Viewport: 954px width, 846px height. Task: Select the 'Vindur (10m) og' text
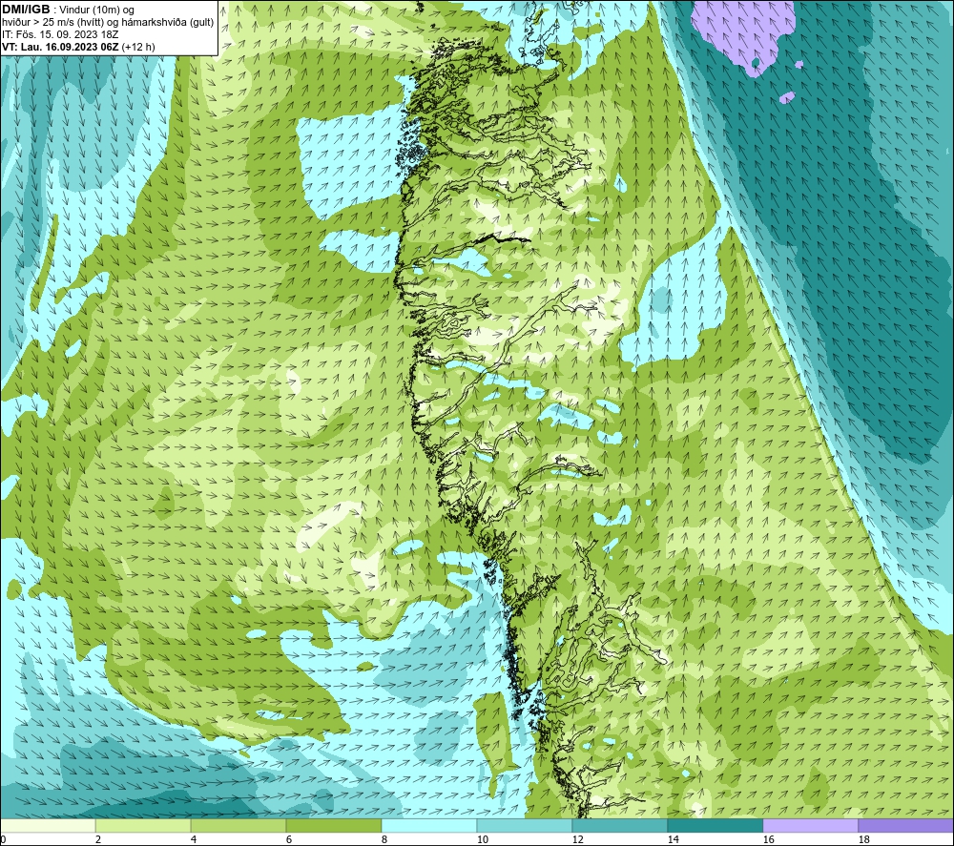click(x=96, y=10)
